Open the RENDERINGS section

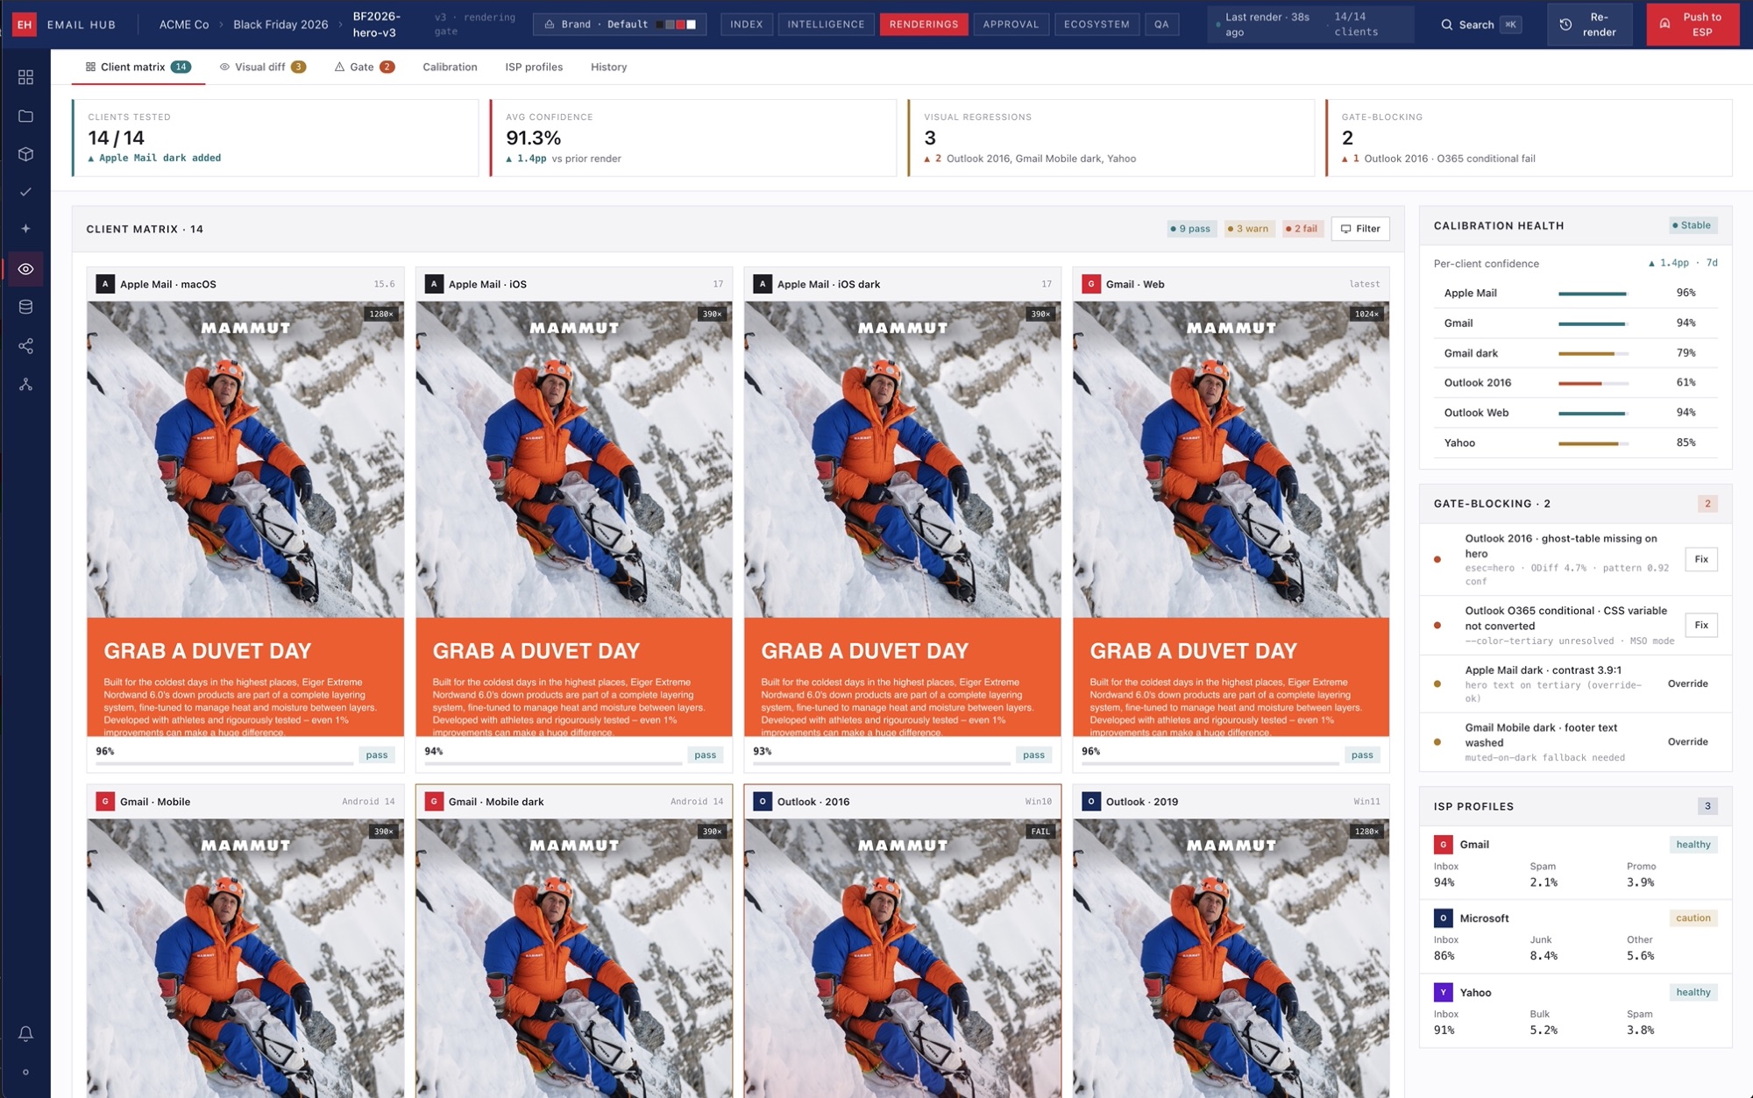[924, 25]
